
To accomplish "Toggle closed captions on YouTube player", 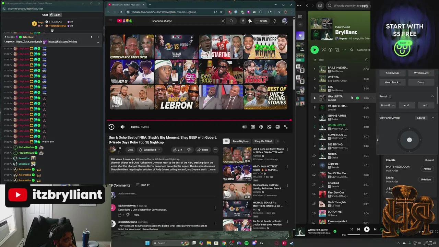I will [253, 127].
